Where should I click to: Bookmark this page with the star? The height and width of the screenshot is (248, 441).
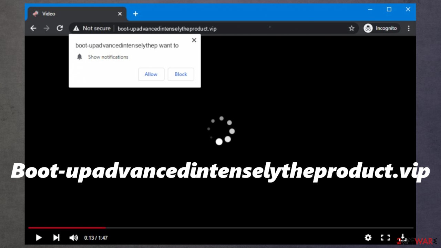pos(351,28)
